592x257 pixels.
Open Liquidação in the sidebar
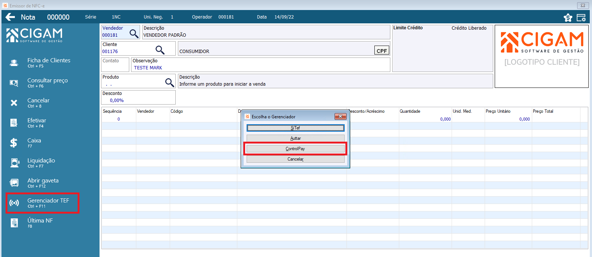click(41, 163)
